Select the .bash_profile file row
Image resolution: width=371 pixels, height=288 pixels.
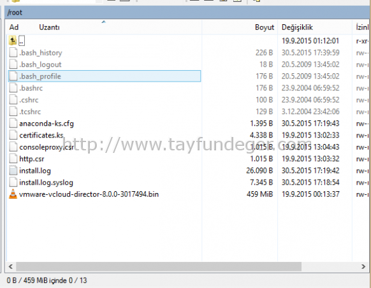(105, 76)
